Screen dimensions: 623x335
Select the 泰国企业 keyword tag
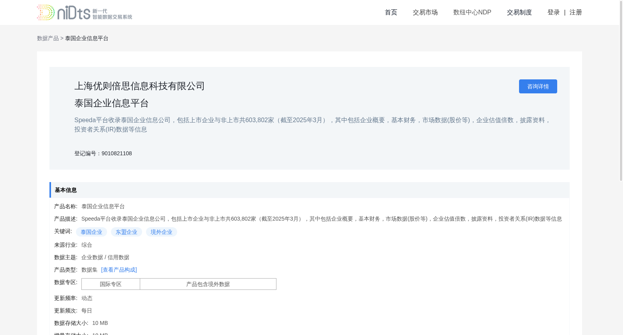point(92,232)
